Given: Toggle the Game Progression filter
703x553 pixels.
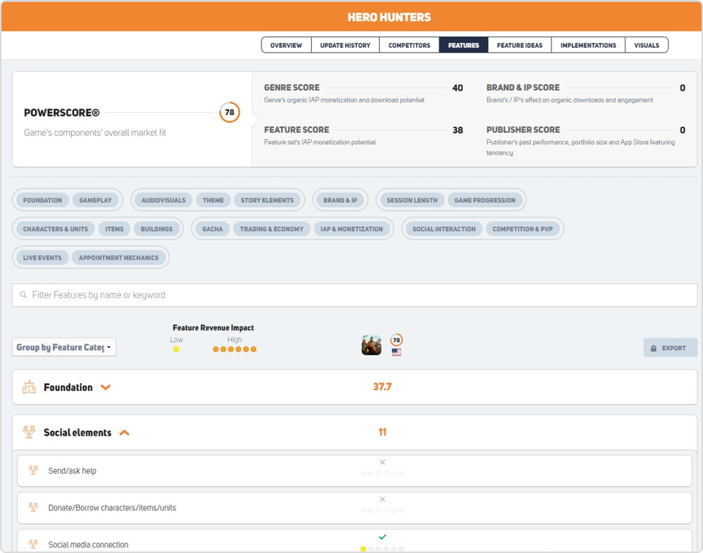Looking at the screenshot, I should (485, 200).
